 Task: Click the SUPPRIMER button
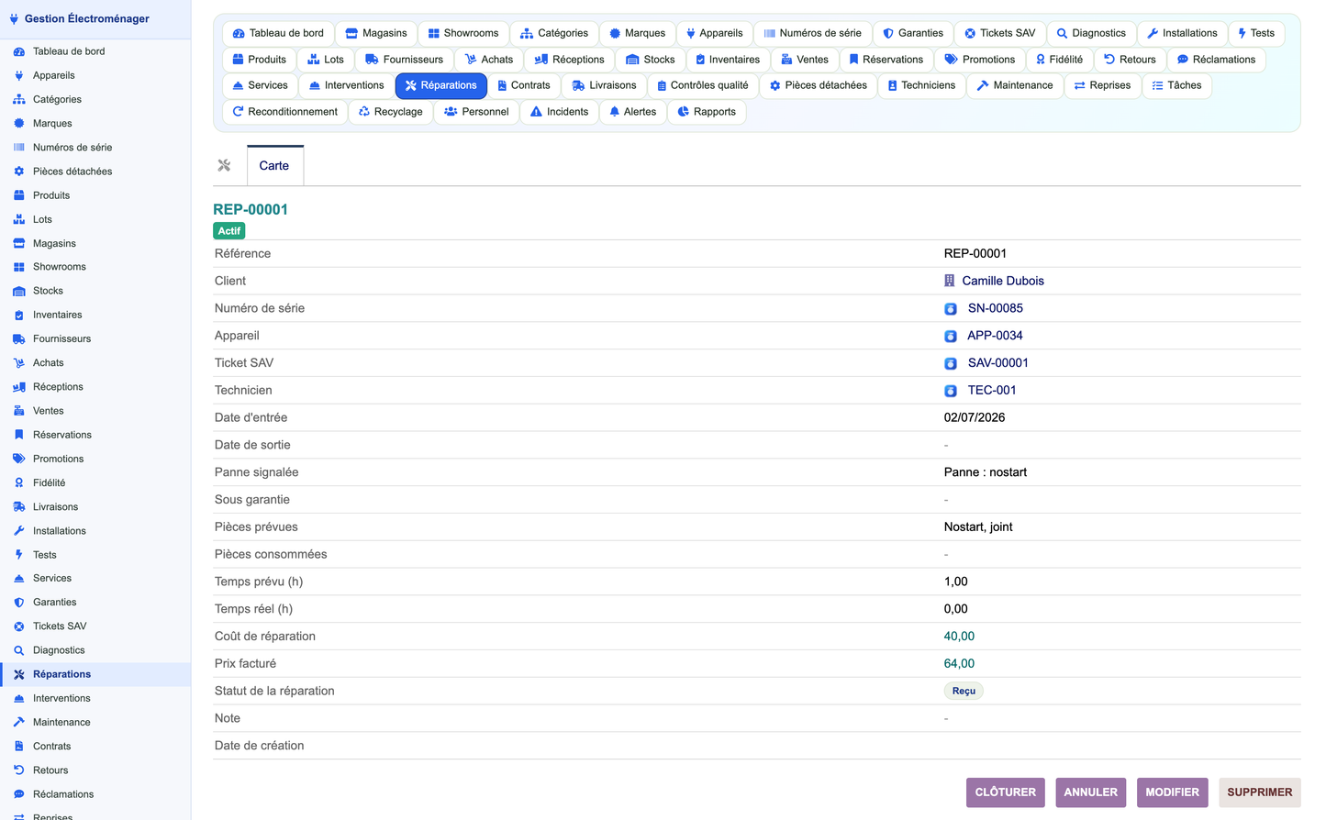pos(1259,792)
